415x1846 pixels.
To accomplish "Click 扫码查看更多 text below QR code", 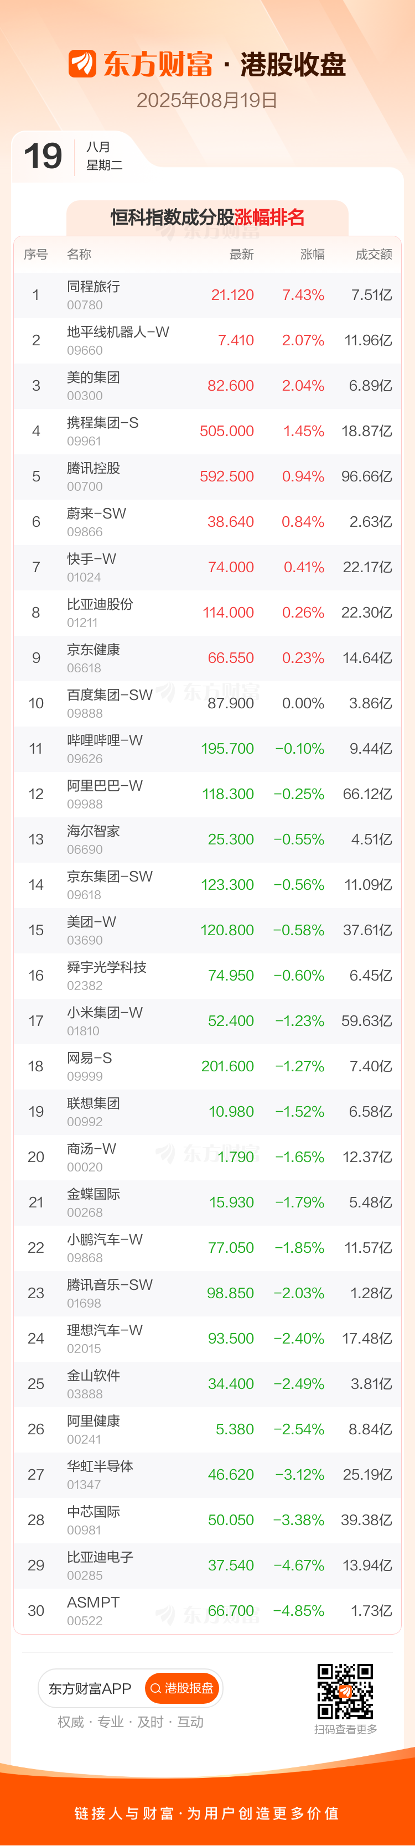I will (345, 1729).
